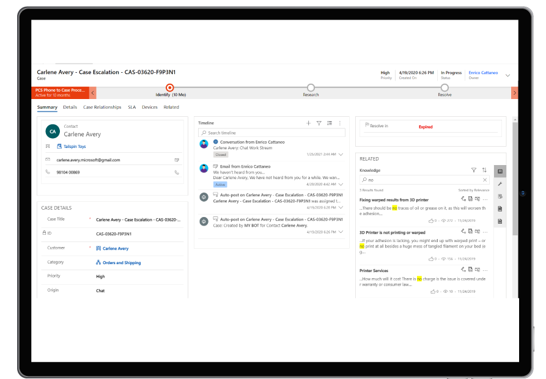Viewport: 546px width, 379px height.
Task: Open the SLA tab
Action: pos(131,107)
